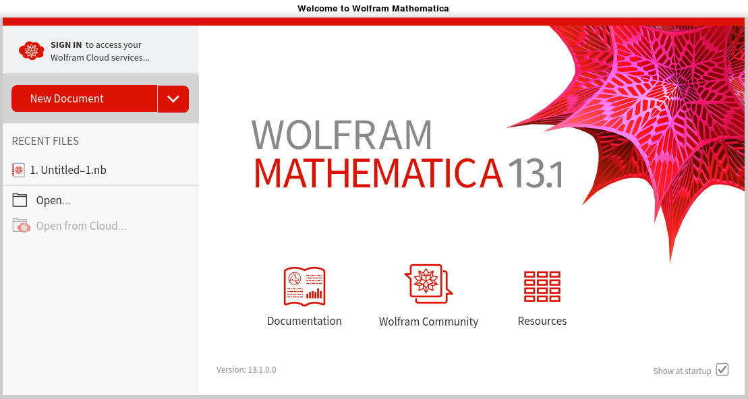The height and width of the screenshot is (399, 748).
Task: Click the folder icon next to Open...
Action: tap(20, 200)
